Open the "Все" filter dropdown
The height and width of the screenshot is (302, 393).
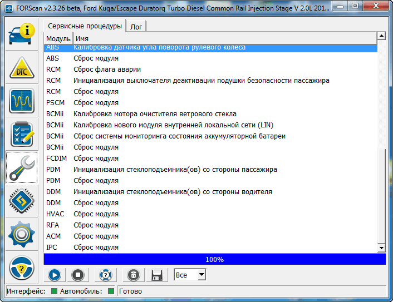click(190, 275)
